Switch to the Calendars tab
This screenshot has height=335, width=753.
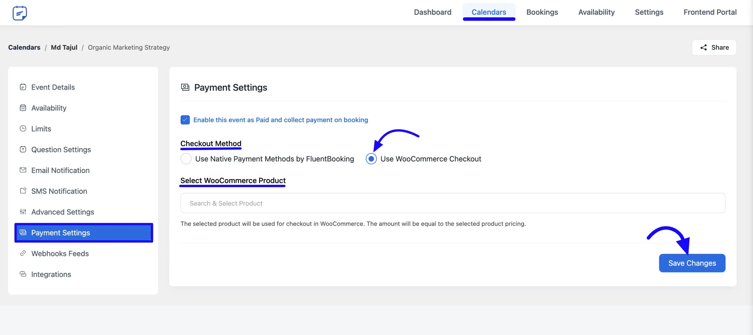pyautogui.click(x=489, y=12)
